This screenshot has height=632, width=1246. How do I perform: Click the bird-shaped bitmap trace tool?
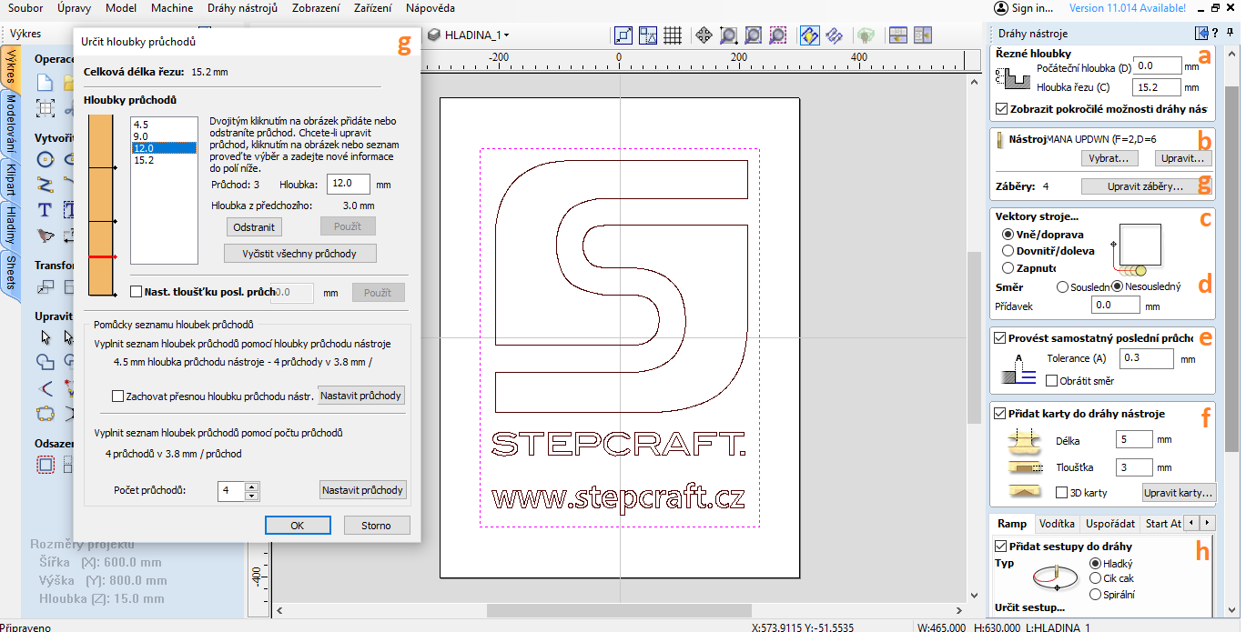tap(46, 236)
